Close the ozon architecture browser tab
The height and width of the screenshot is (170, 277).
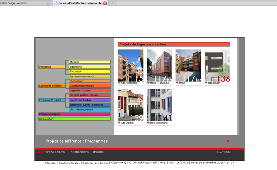pos(105,3)
